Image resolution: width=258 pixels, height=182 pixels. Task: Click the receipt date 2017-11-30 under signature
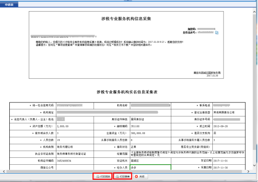pos(212,75)
